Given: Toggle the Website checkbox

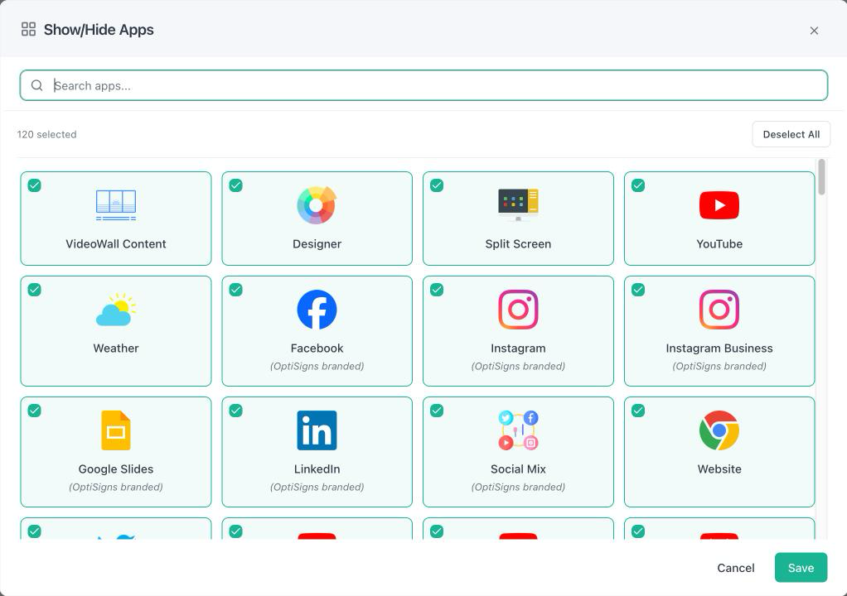Looking at the screenshot, I should [x=638, y=411].
